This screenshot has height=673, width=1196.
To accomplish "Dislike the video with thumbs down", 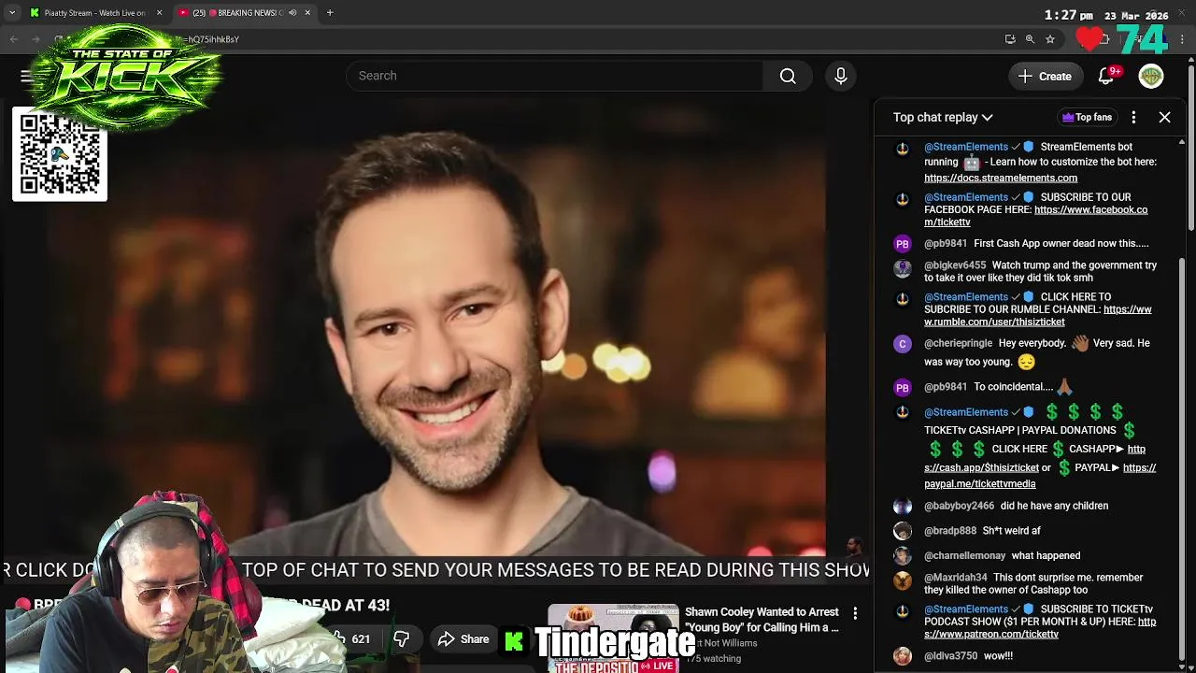I will (x=401, y=639).
